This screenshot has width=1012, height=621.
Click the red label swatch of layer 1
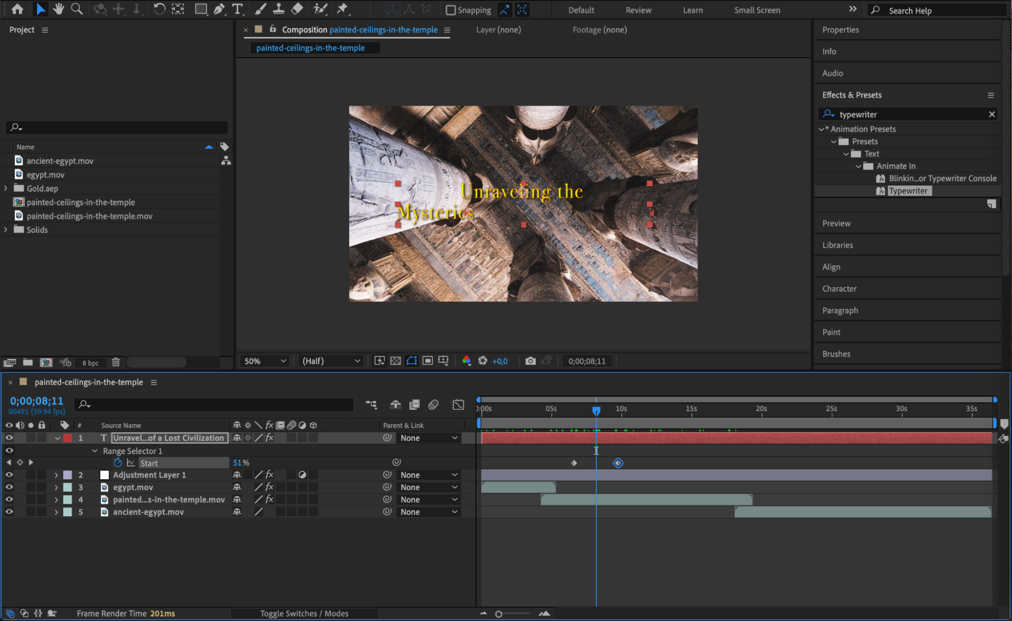pyautogui.click(x=67, y=438)
